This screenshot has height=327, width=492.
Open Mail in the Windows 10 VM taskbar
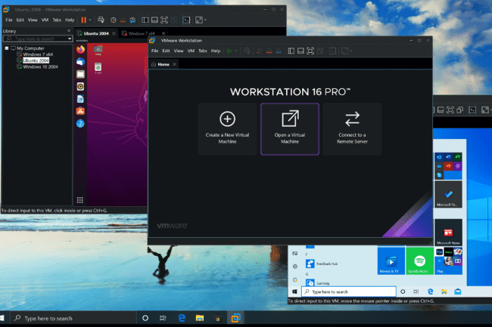tap(457, 292)
